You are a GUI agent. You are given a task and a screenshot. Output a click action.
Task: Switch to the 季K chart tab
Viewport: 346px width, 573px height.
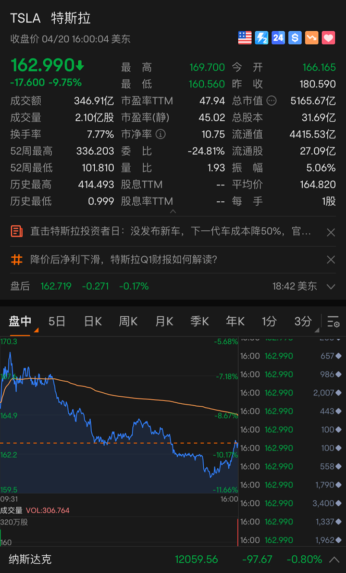tap(199, 321)
